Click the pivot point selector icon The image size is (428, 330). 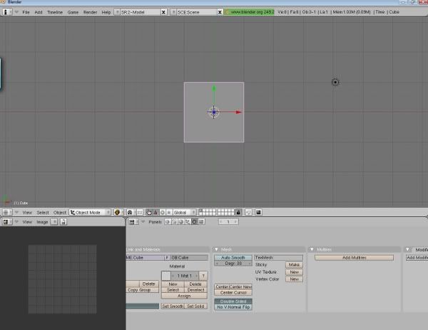pos(131,212)
